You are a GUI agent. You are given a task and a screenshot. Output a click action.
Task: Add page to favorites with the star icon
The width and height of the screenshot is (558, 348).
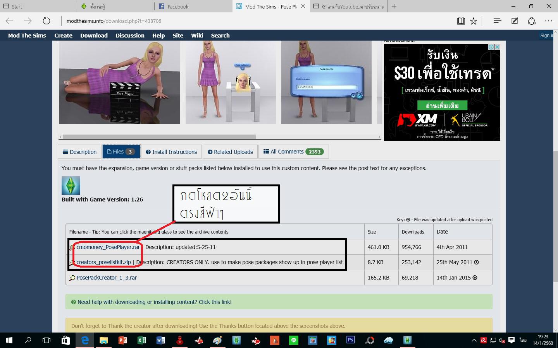pyautogui.click(x=474, y=21)
